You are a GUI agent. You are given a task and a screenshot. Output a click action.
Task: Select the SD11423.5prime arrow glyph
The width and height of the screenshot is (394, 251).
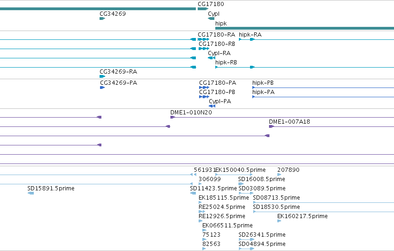193,193
